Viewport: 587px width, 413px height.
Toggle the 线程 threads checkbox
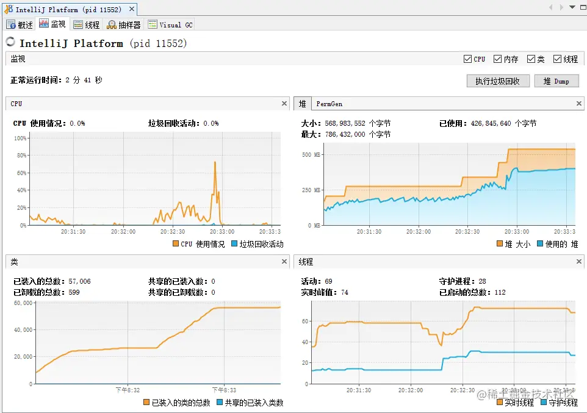tap(557, 59)
